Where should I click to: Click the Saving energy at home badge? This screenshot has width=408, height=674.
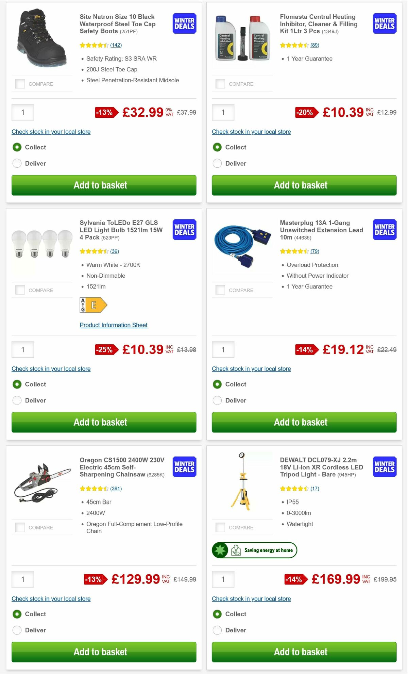click(x=253, y=550)
